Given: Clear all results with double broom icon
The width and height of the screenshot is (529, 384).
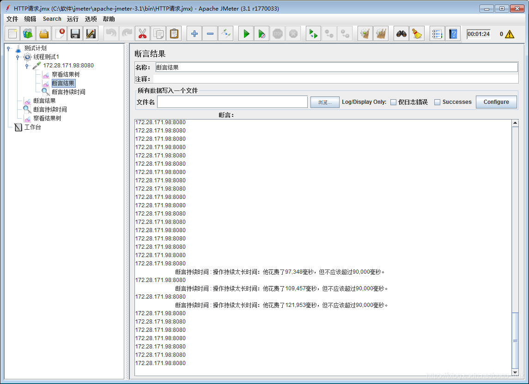Looking at the screenshot, I should [x=381, y=34].
